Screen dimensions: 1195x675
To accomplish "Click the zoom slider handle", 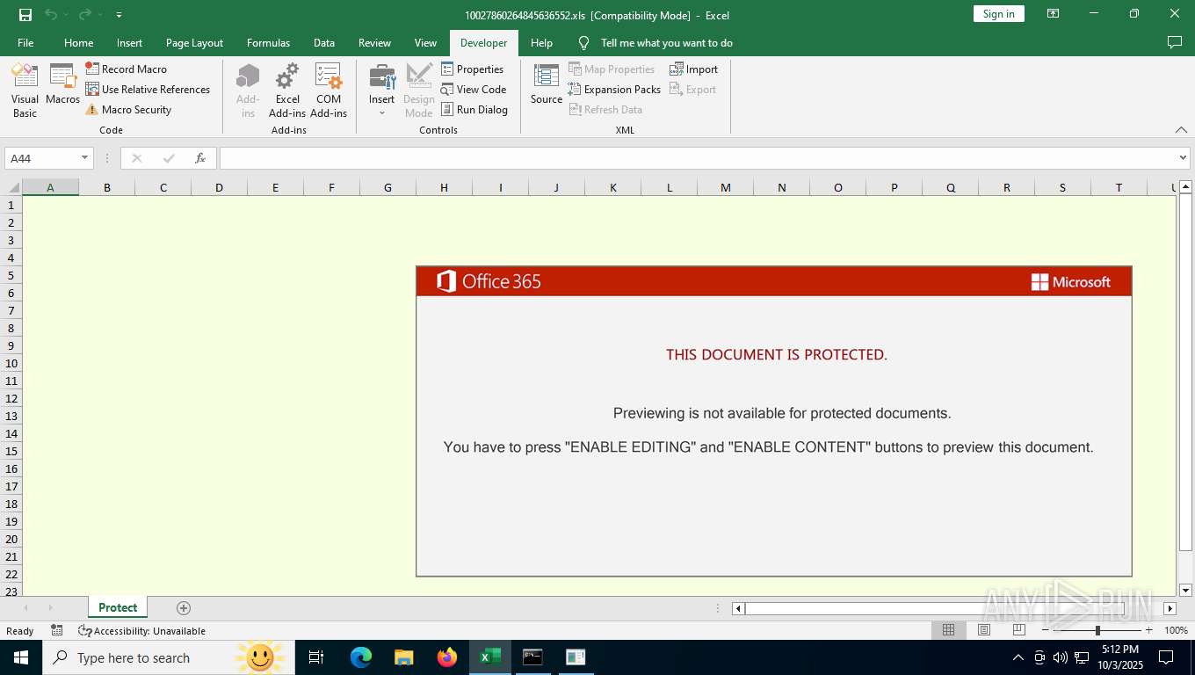I will [x=1097, y=630].
